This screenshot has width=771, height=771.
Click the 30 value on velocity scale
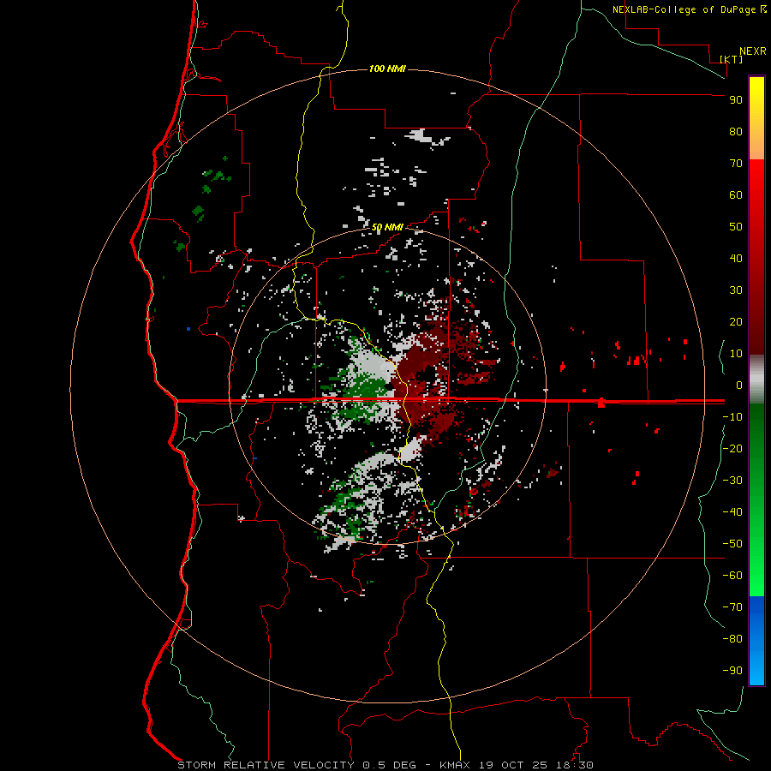[736, 290]
